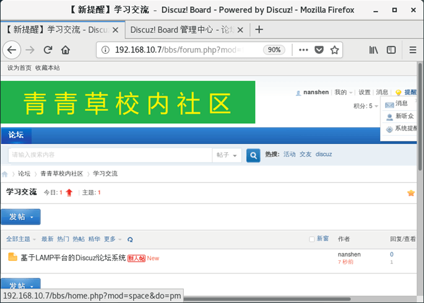
Task: Go back with the Firefox back arrow
Action: tap(12, 50)
